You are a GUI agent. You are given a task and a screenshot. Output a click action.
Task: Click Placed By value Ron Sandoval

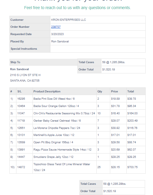pyautogui.click(x=60, y=42)
